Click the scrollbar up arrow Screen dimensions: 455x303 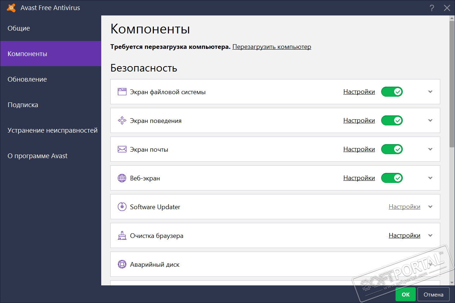pyautogui.click(x=452, y=18)
